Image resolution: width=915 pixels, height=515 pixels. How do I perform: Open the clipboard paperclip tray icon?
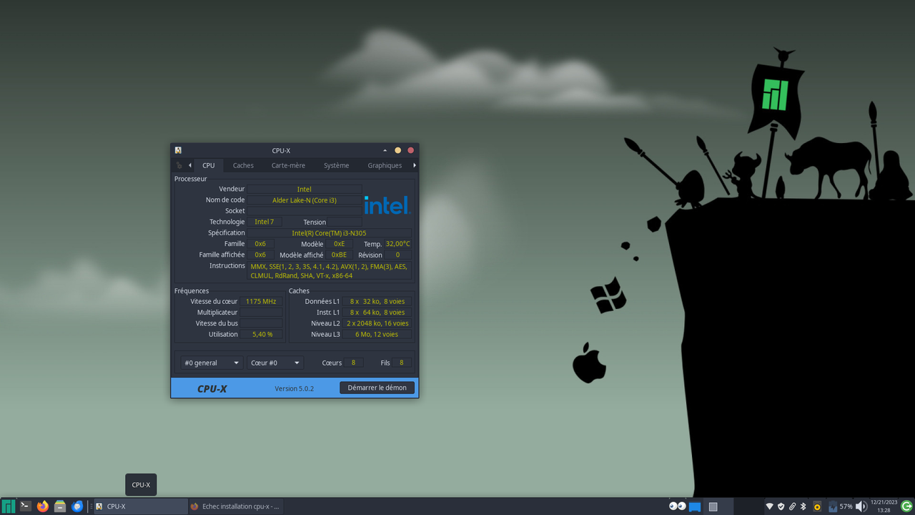[x=792, y=506]
